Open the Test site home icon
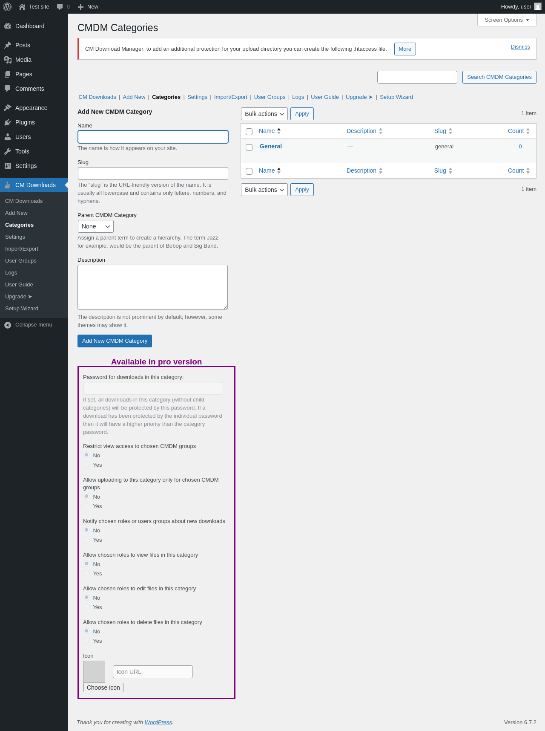 click(22, 7)
